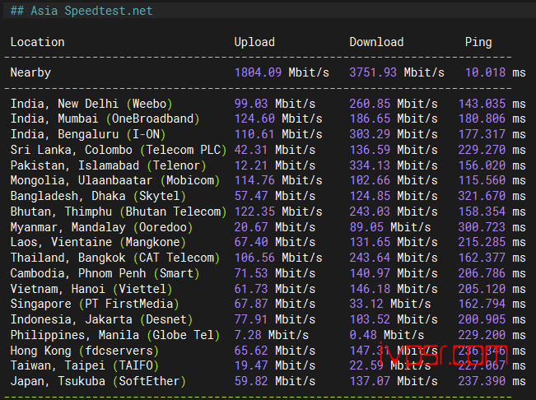Select ping value 229.270
The height and width of the screenshot is (400, 536).
(482, 150)
